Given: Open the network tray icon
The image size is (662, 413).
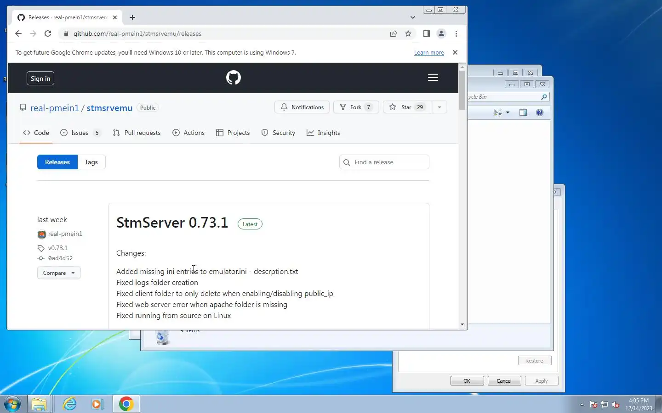Looking at the screenshot, I should (x=605, y=404).
